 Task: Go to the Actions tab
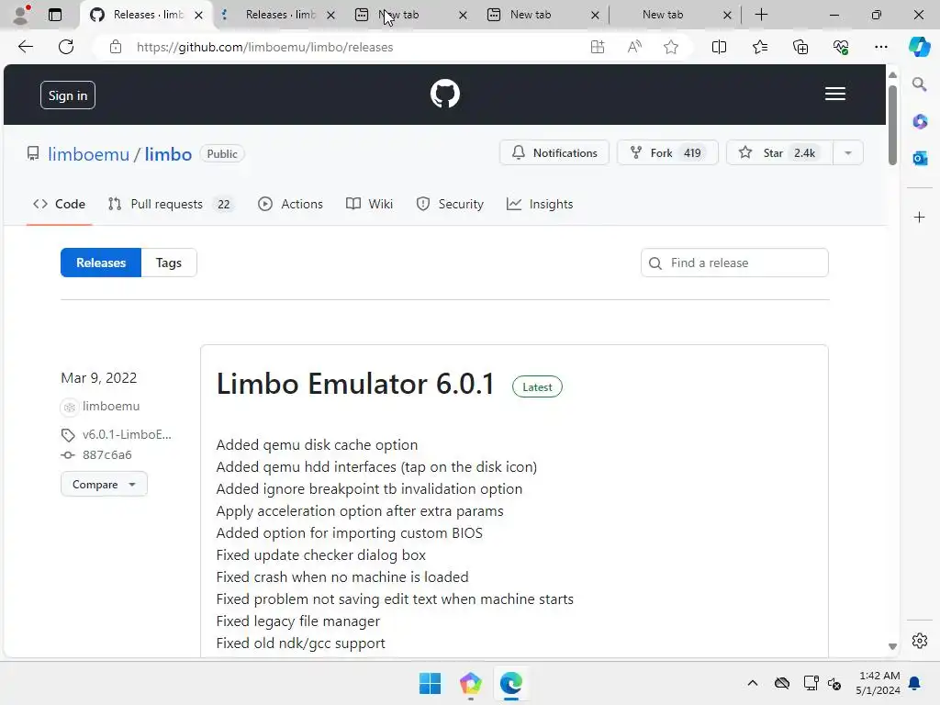coord(290,204)
